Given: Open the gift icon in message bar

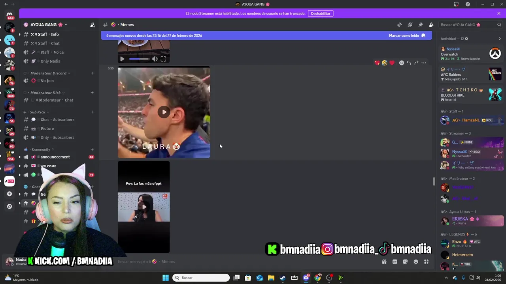Looking at the screenshot, I should tap(384, 262).
